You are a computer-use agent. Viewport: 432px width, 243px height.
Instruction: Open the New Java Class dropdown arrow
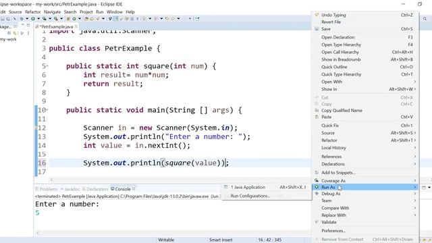point(80,19)
